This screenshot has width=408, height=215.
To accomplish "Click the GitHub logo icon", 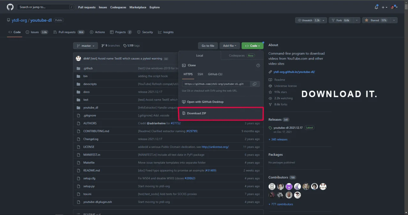I will (x=10, y=7).
